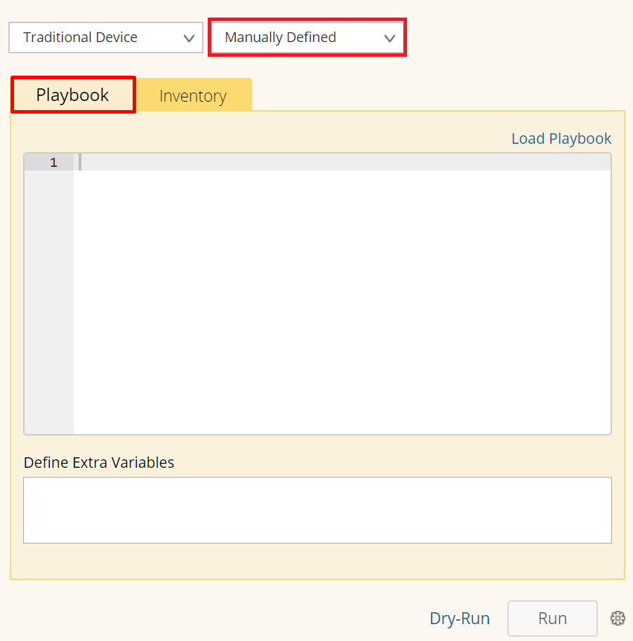Click line number 1 in editor gutter
The height and width of the screenshot is (641, 633).
click(x=53, y=163)
